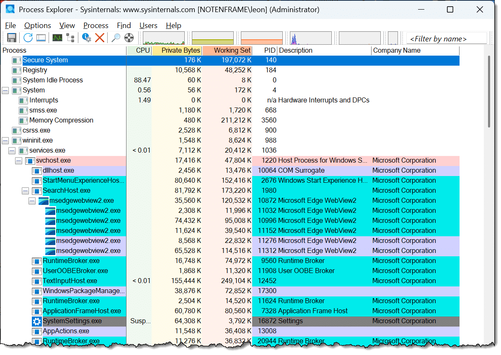
Task: Select the crosshair Find Window's Process icon
Action: coord(129,38)
